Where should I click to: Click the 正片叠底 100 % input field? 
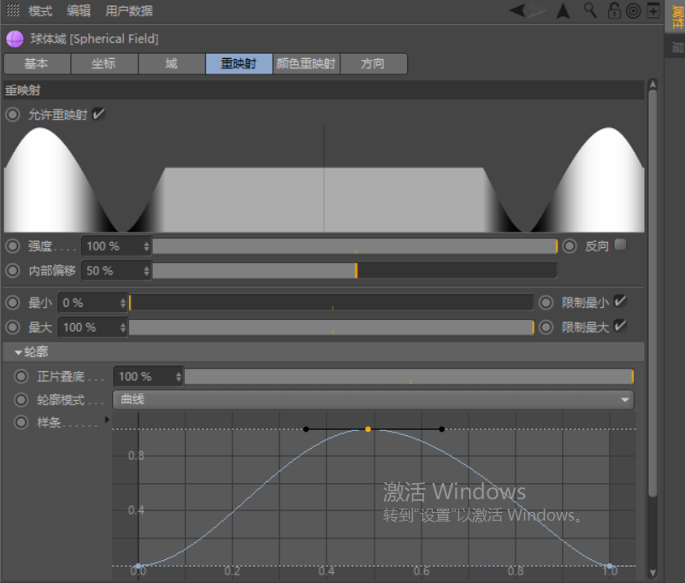148,376
